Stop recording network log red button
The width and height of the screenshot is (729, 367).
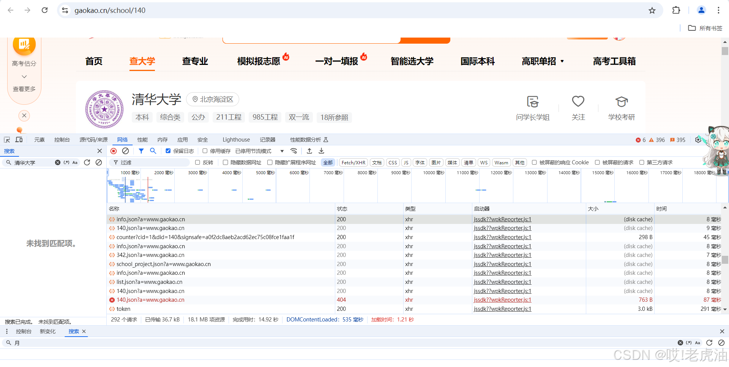pos(114,151)
